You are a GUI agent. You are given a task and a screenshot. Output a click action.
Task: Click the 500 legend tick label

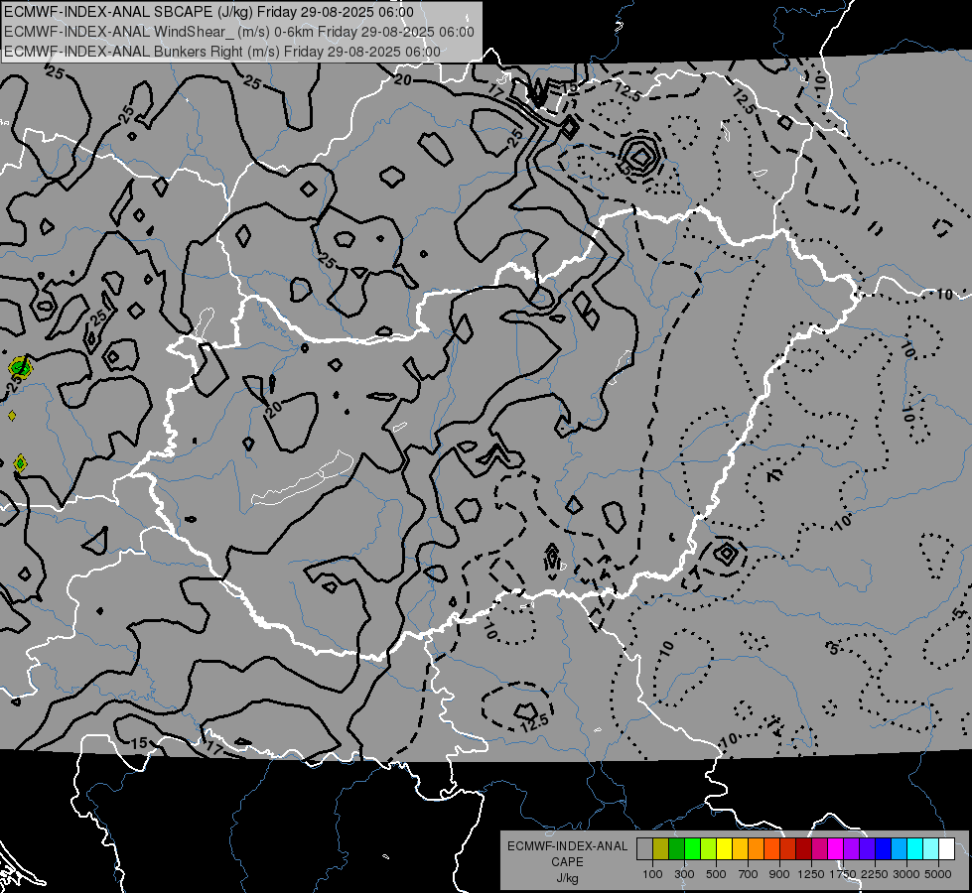716,874
